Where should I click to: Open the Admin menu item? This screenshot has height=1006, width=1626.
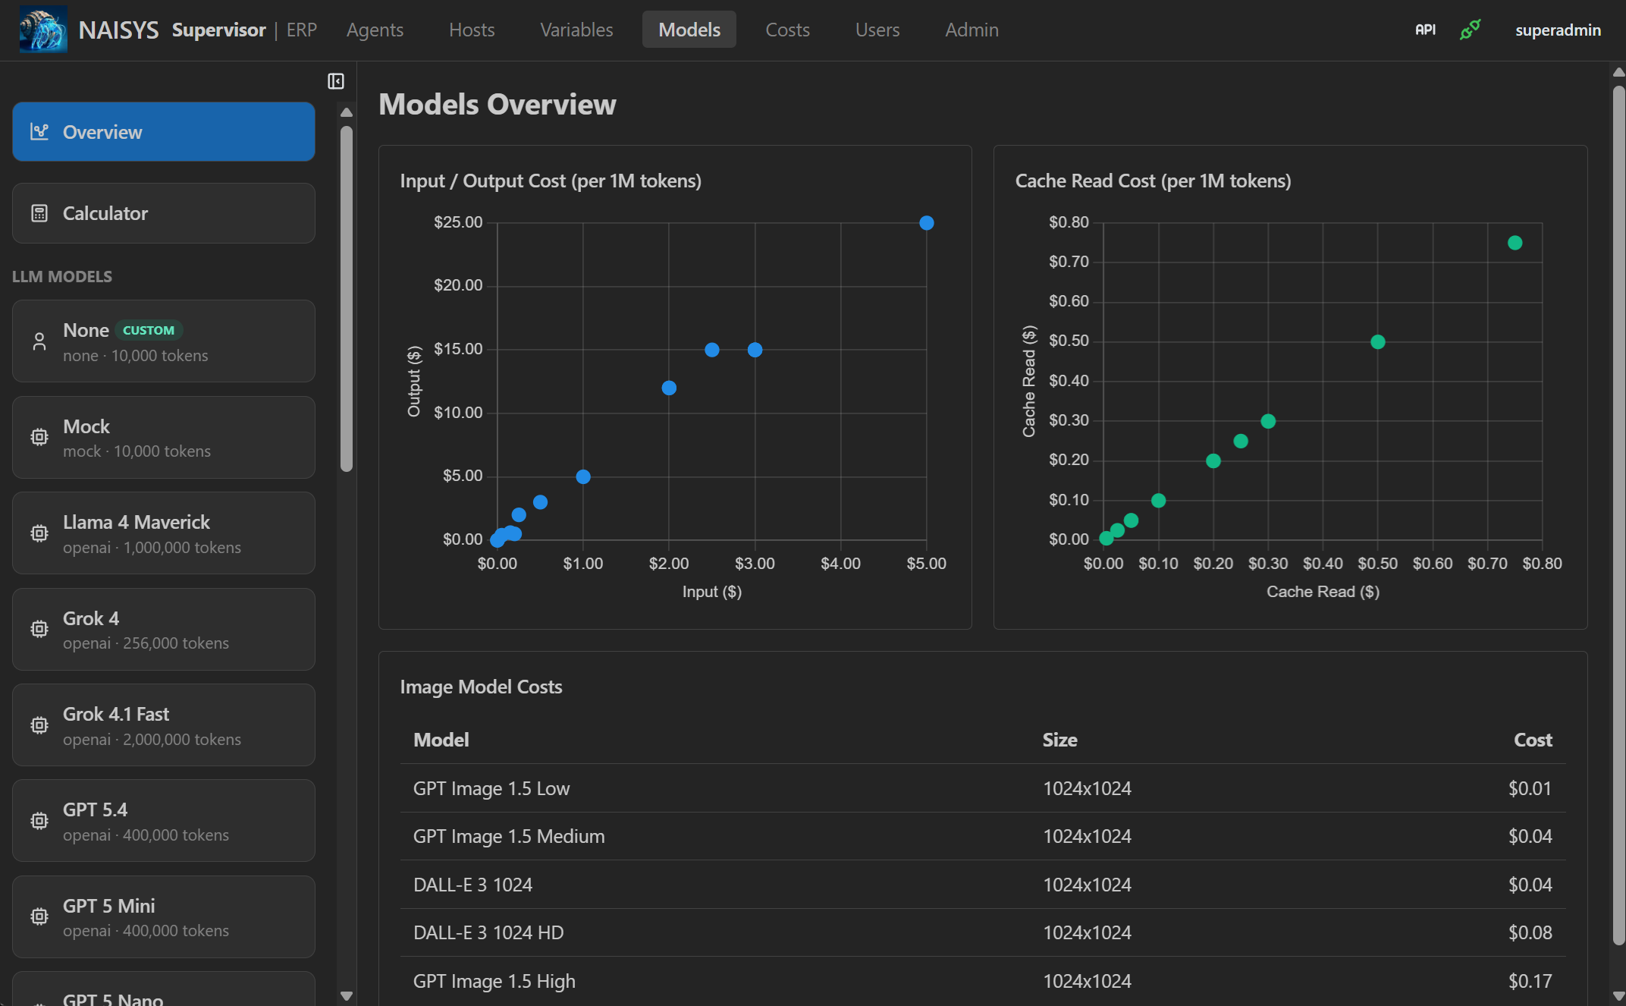click(x=972, y=29)
